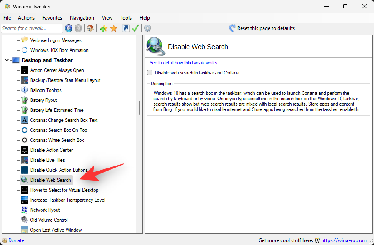Collapse the Desktop and Taskbar category
Viewport: 374px width, 245px height.
[7, 60]
